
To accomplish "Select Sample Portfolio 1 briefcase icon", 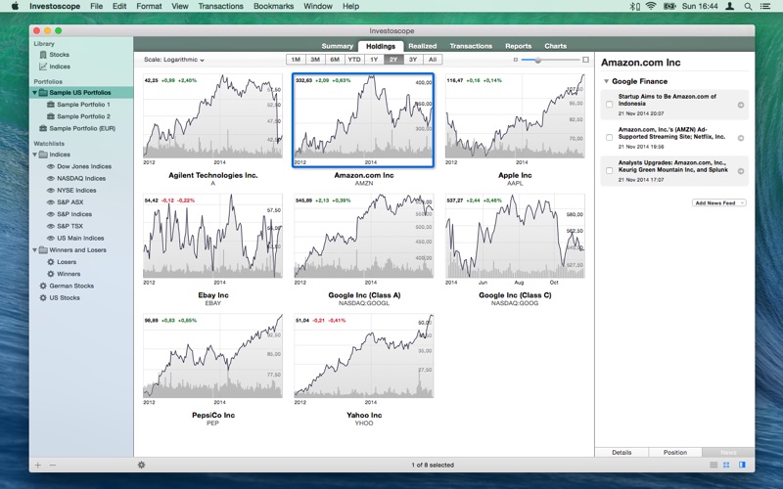I will 51,105.
